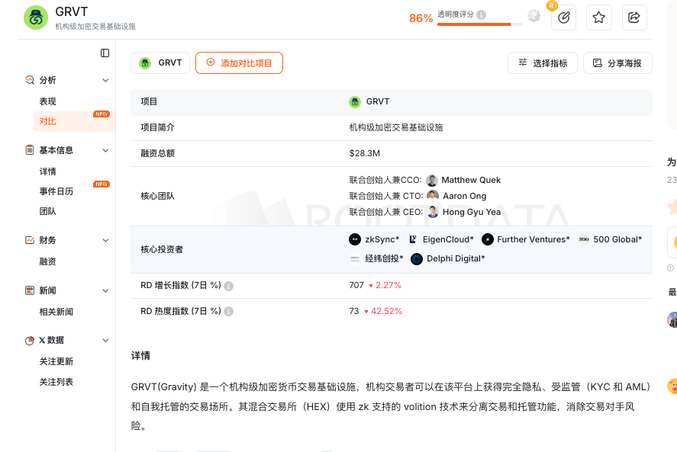Open the Further Ventures* investor link
677x452 pixels.
[x=534, y=239]
